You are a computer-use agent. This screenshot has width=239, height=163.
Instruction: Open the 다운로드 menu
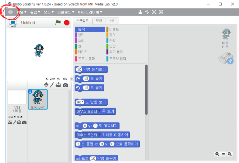pos(66,12)
